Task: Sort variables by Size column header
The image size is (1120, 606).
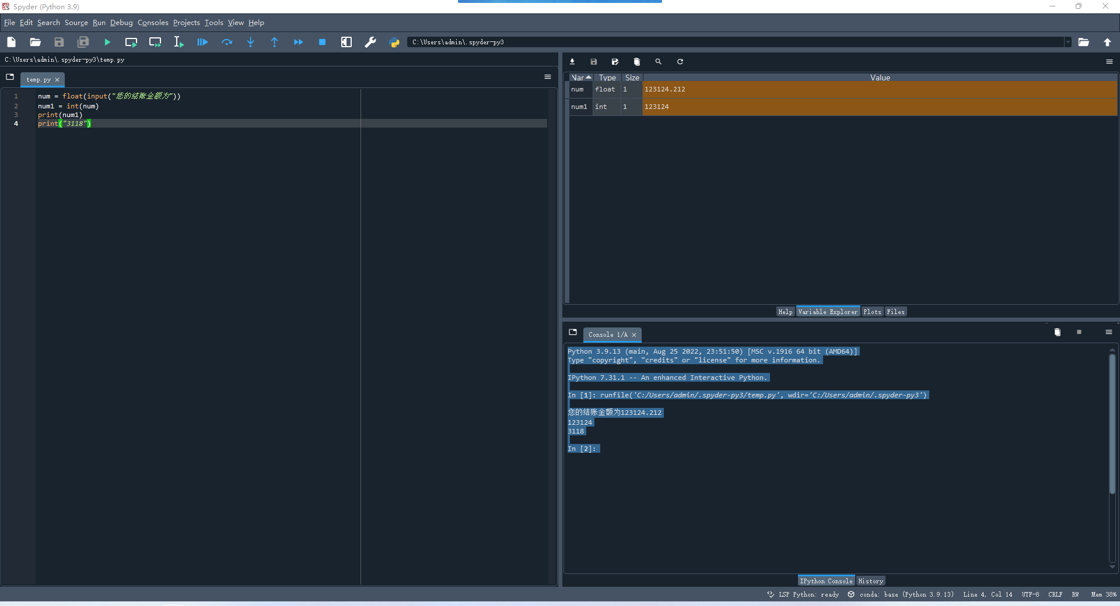Action: click(632, 77)
